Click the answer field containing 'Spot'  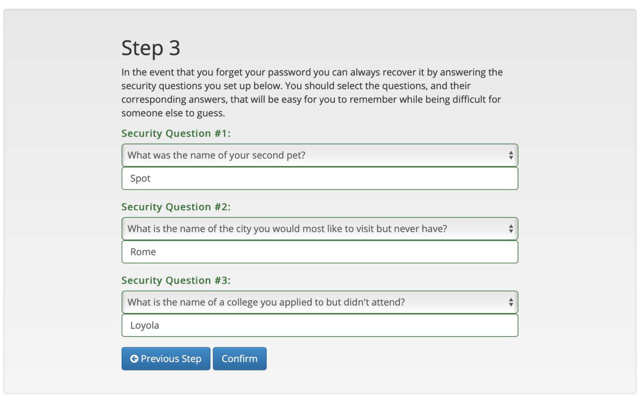coord(319,178)
